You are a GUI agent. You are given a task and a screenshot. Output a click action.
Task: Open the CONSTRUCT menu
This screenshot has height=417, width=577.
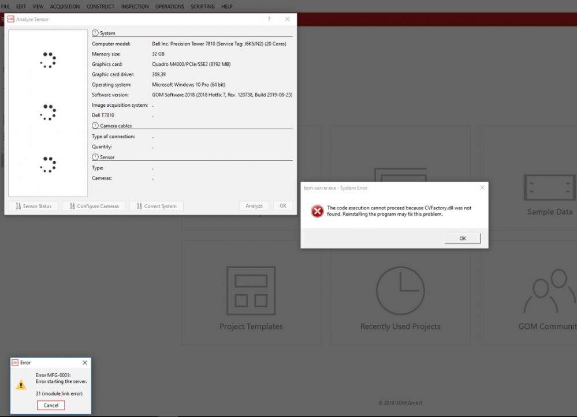tap(100, 6)
